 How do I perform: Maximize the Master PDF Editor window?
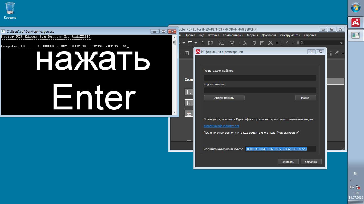pos(332,29)
